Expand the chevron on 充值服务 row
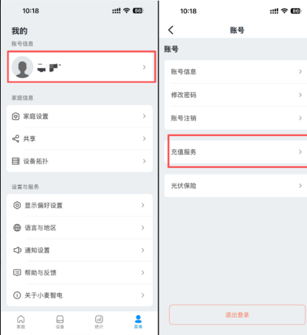Viewport: 307px width, 335px height. [x=301, y=152]
